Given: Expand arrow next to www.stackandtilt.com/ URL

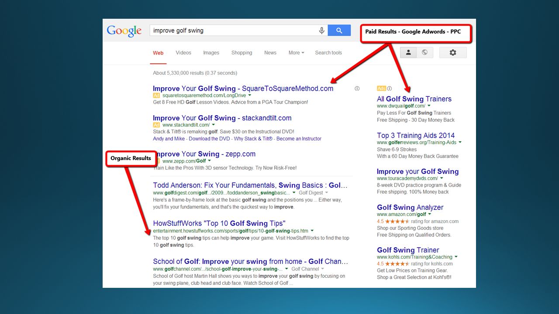Looking at the screenshot, I should (x=214, y=125).
